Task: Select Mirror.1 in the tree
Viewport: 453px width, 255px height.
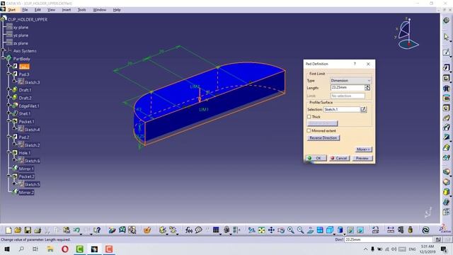Action: 26,169
